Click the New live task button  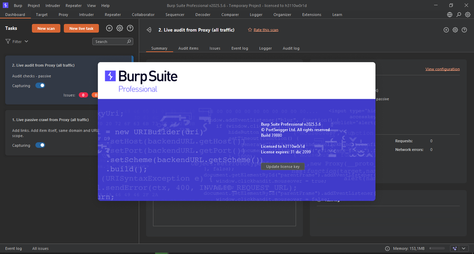pyautogui.click(x=81, y=29)
